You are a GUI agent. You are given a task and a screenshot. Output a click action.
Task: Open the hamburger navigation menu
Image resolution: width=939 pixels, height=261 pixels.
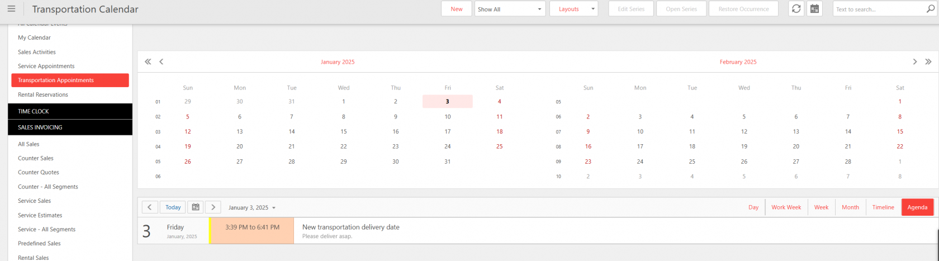(11, 9)
